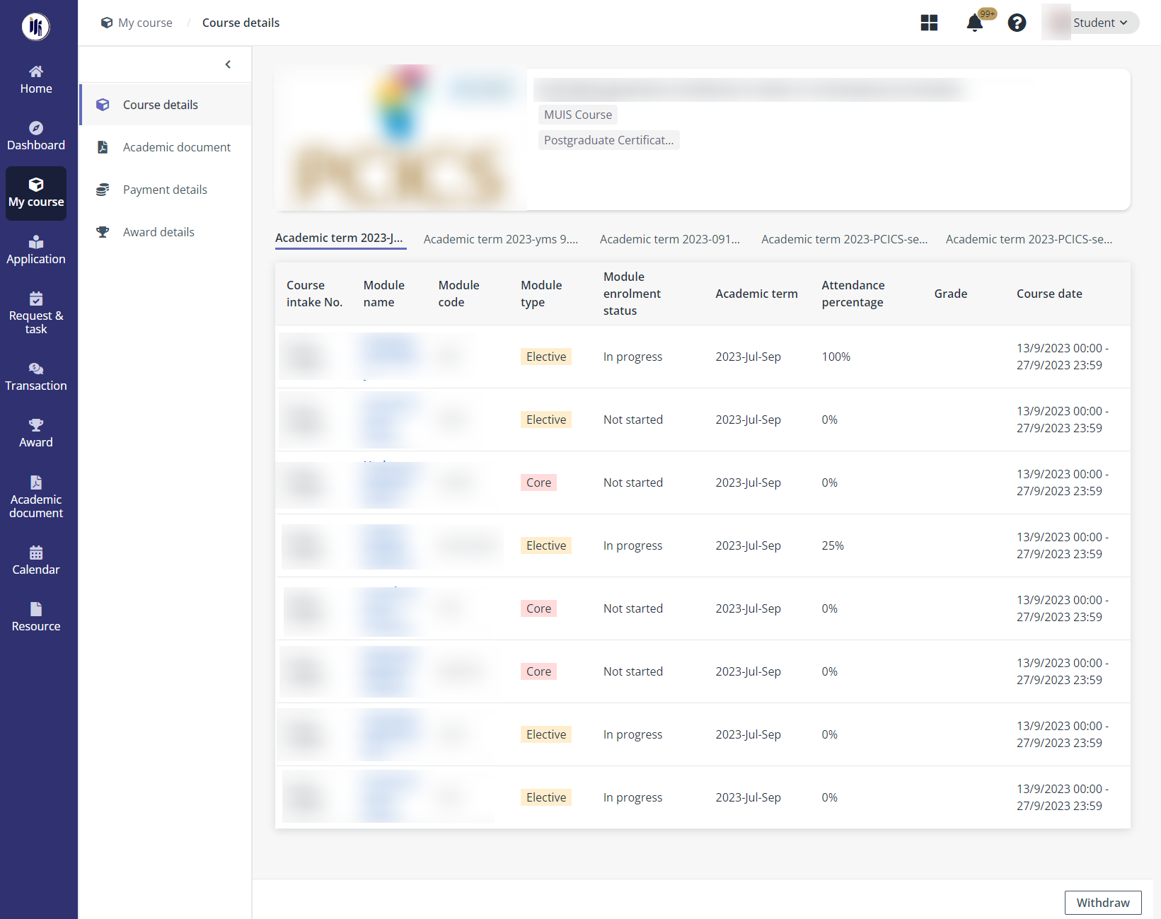Screen dimensions: 1161x919
Task: Click the MUIS Course tag
Action: click(x=578, y=115)
